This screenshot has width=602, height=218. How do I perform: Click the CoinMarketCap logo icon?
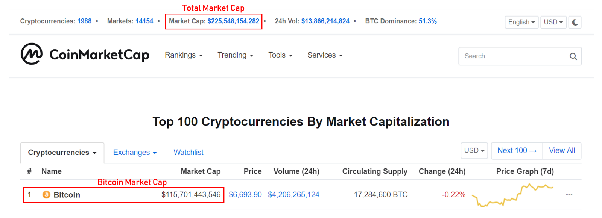32,54
